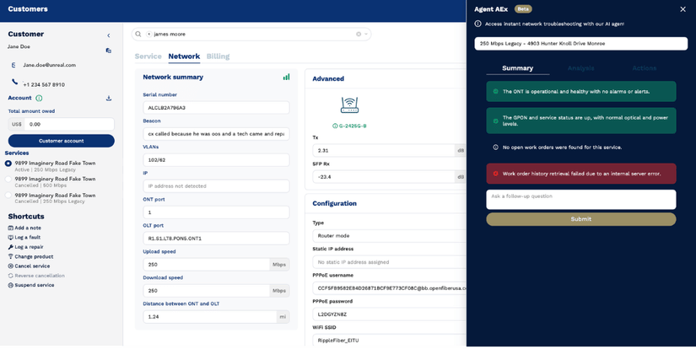Open the 250 Mbps Legacy service selector
The image size is (696, 349).
coord(581,44)
